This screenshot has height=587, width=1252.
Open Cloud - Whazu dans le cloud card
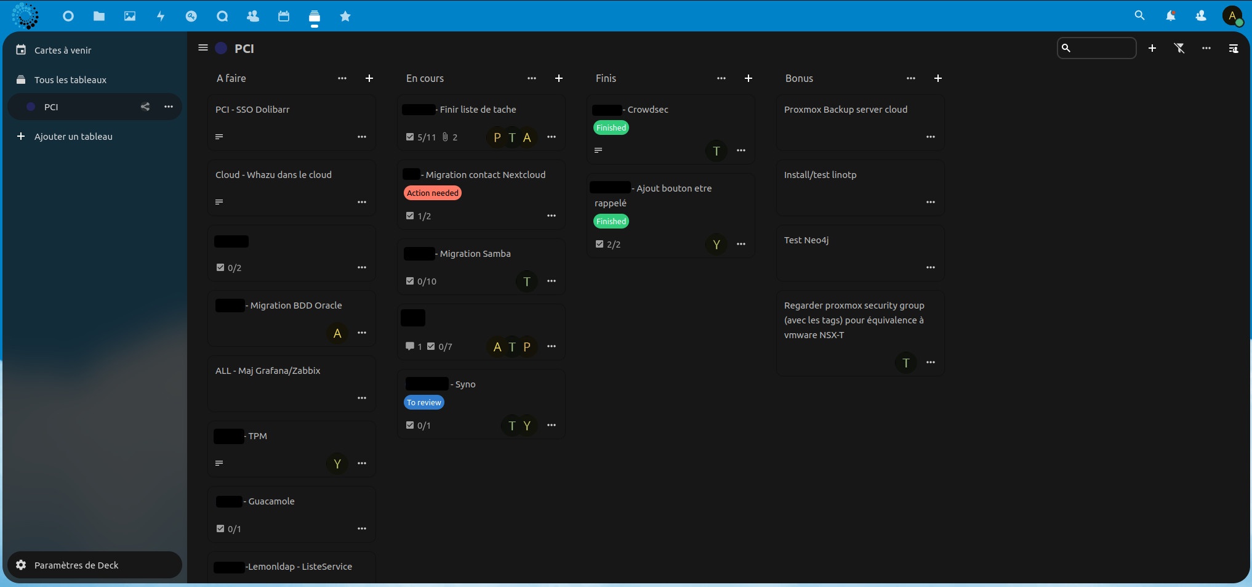tap(292, 188)
